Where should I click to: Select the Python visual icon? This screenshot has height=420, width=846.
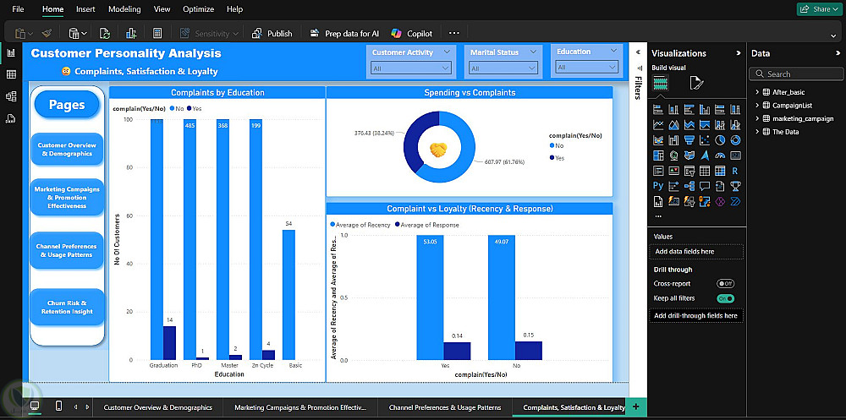[x=658, y=186]
